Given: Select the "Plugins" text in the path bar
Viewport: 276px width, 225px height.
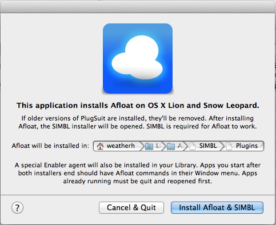Looking at the screenshot, I should pyautogui.click(x=247, y=146).
